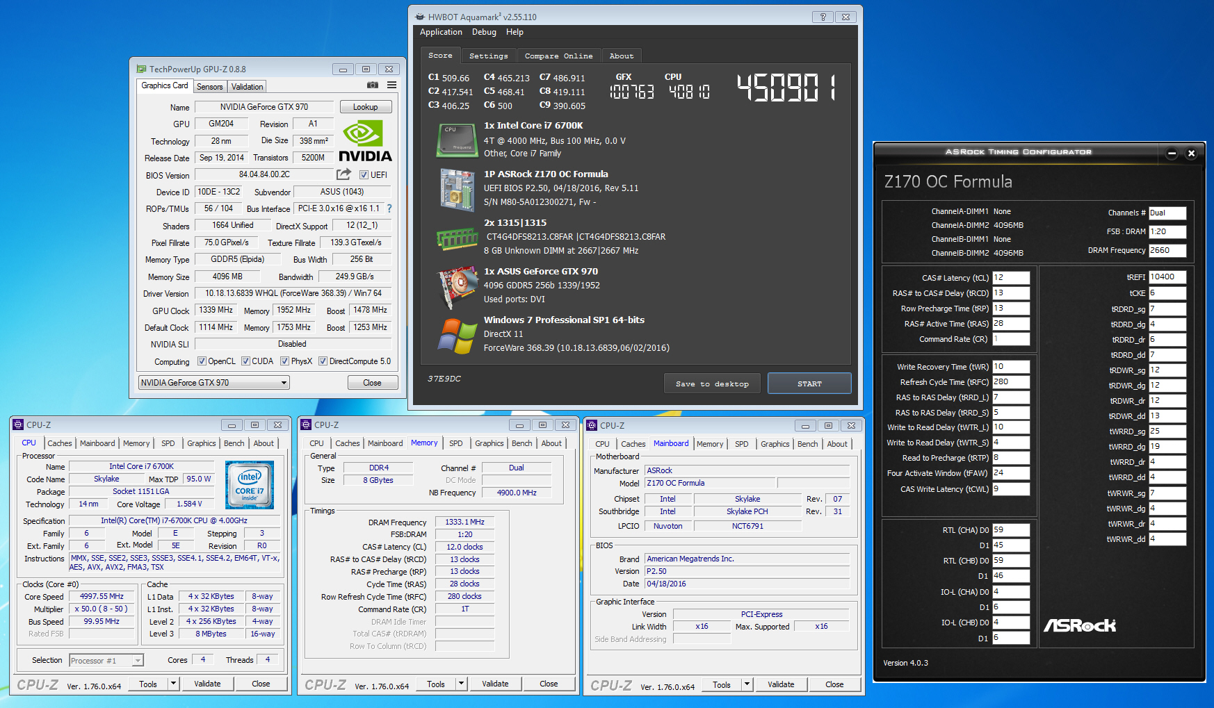Image resolution: width=1214 pixels, height=708 pixels.
Task: Toggle the PhysX checkbox
Action: click(x=284, y=361)
